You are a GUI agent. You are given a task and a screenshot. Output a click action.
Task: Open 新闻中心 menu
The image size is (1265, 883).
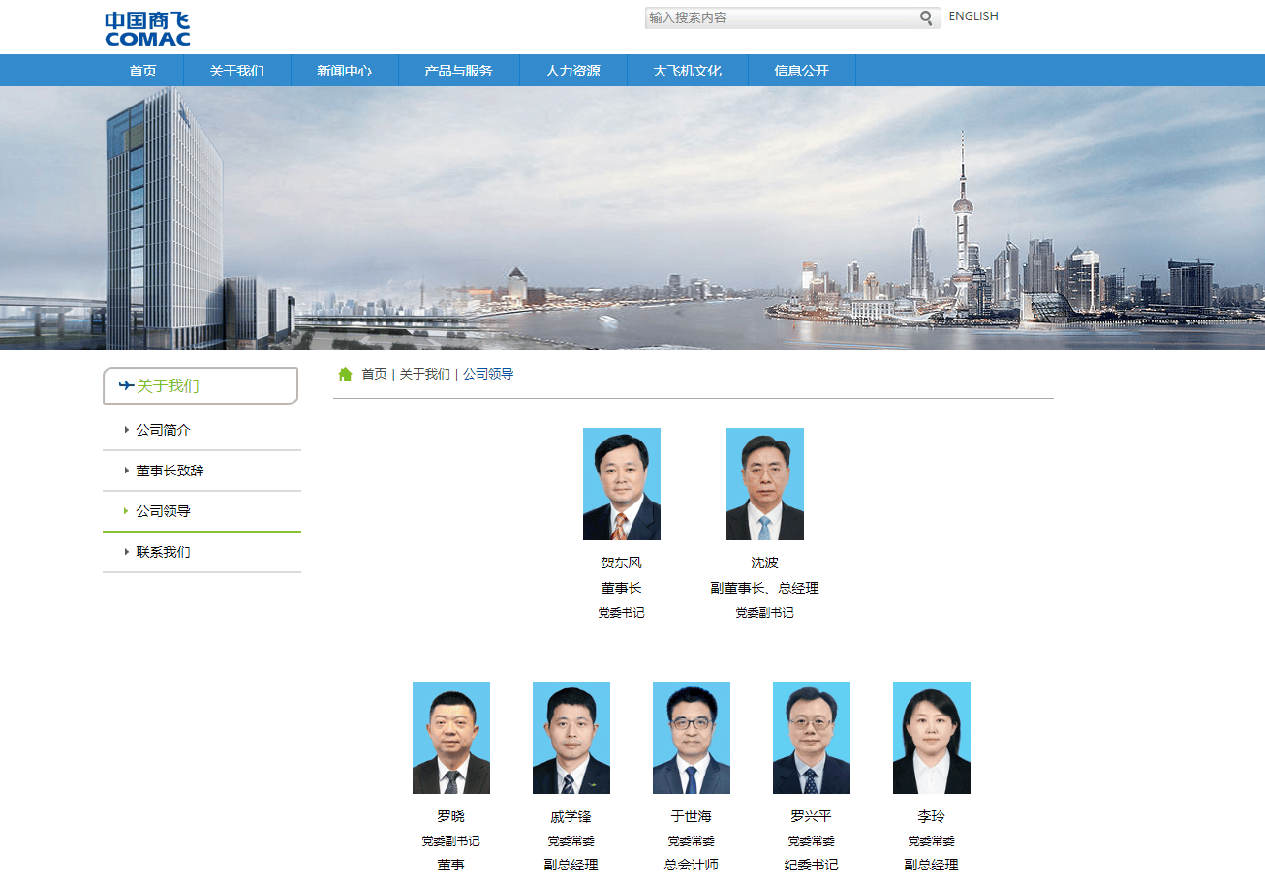click(x=344, y=71)
